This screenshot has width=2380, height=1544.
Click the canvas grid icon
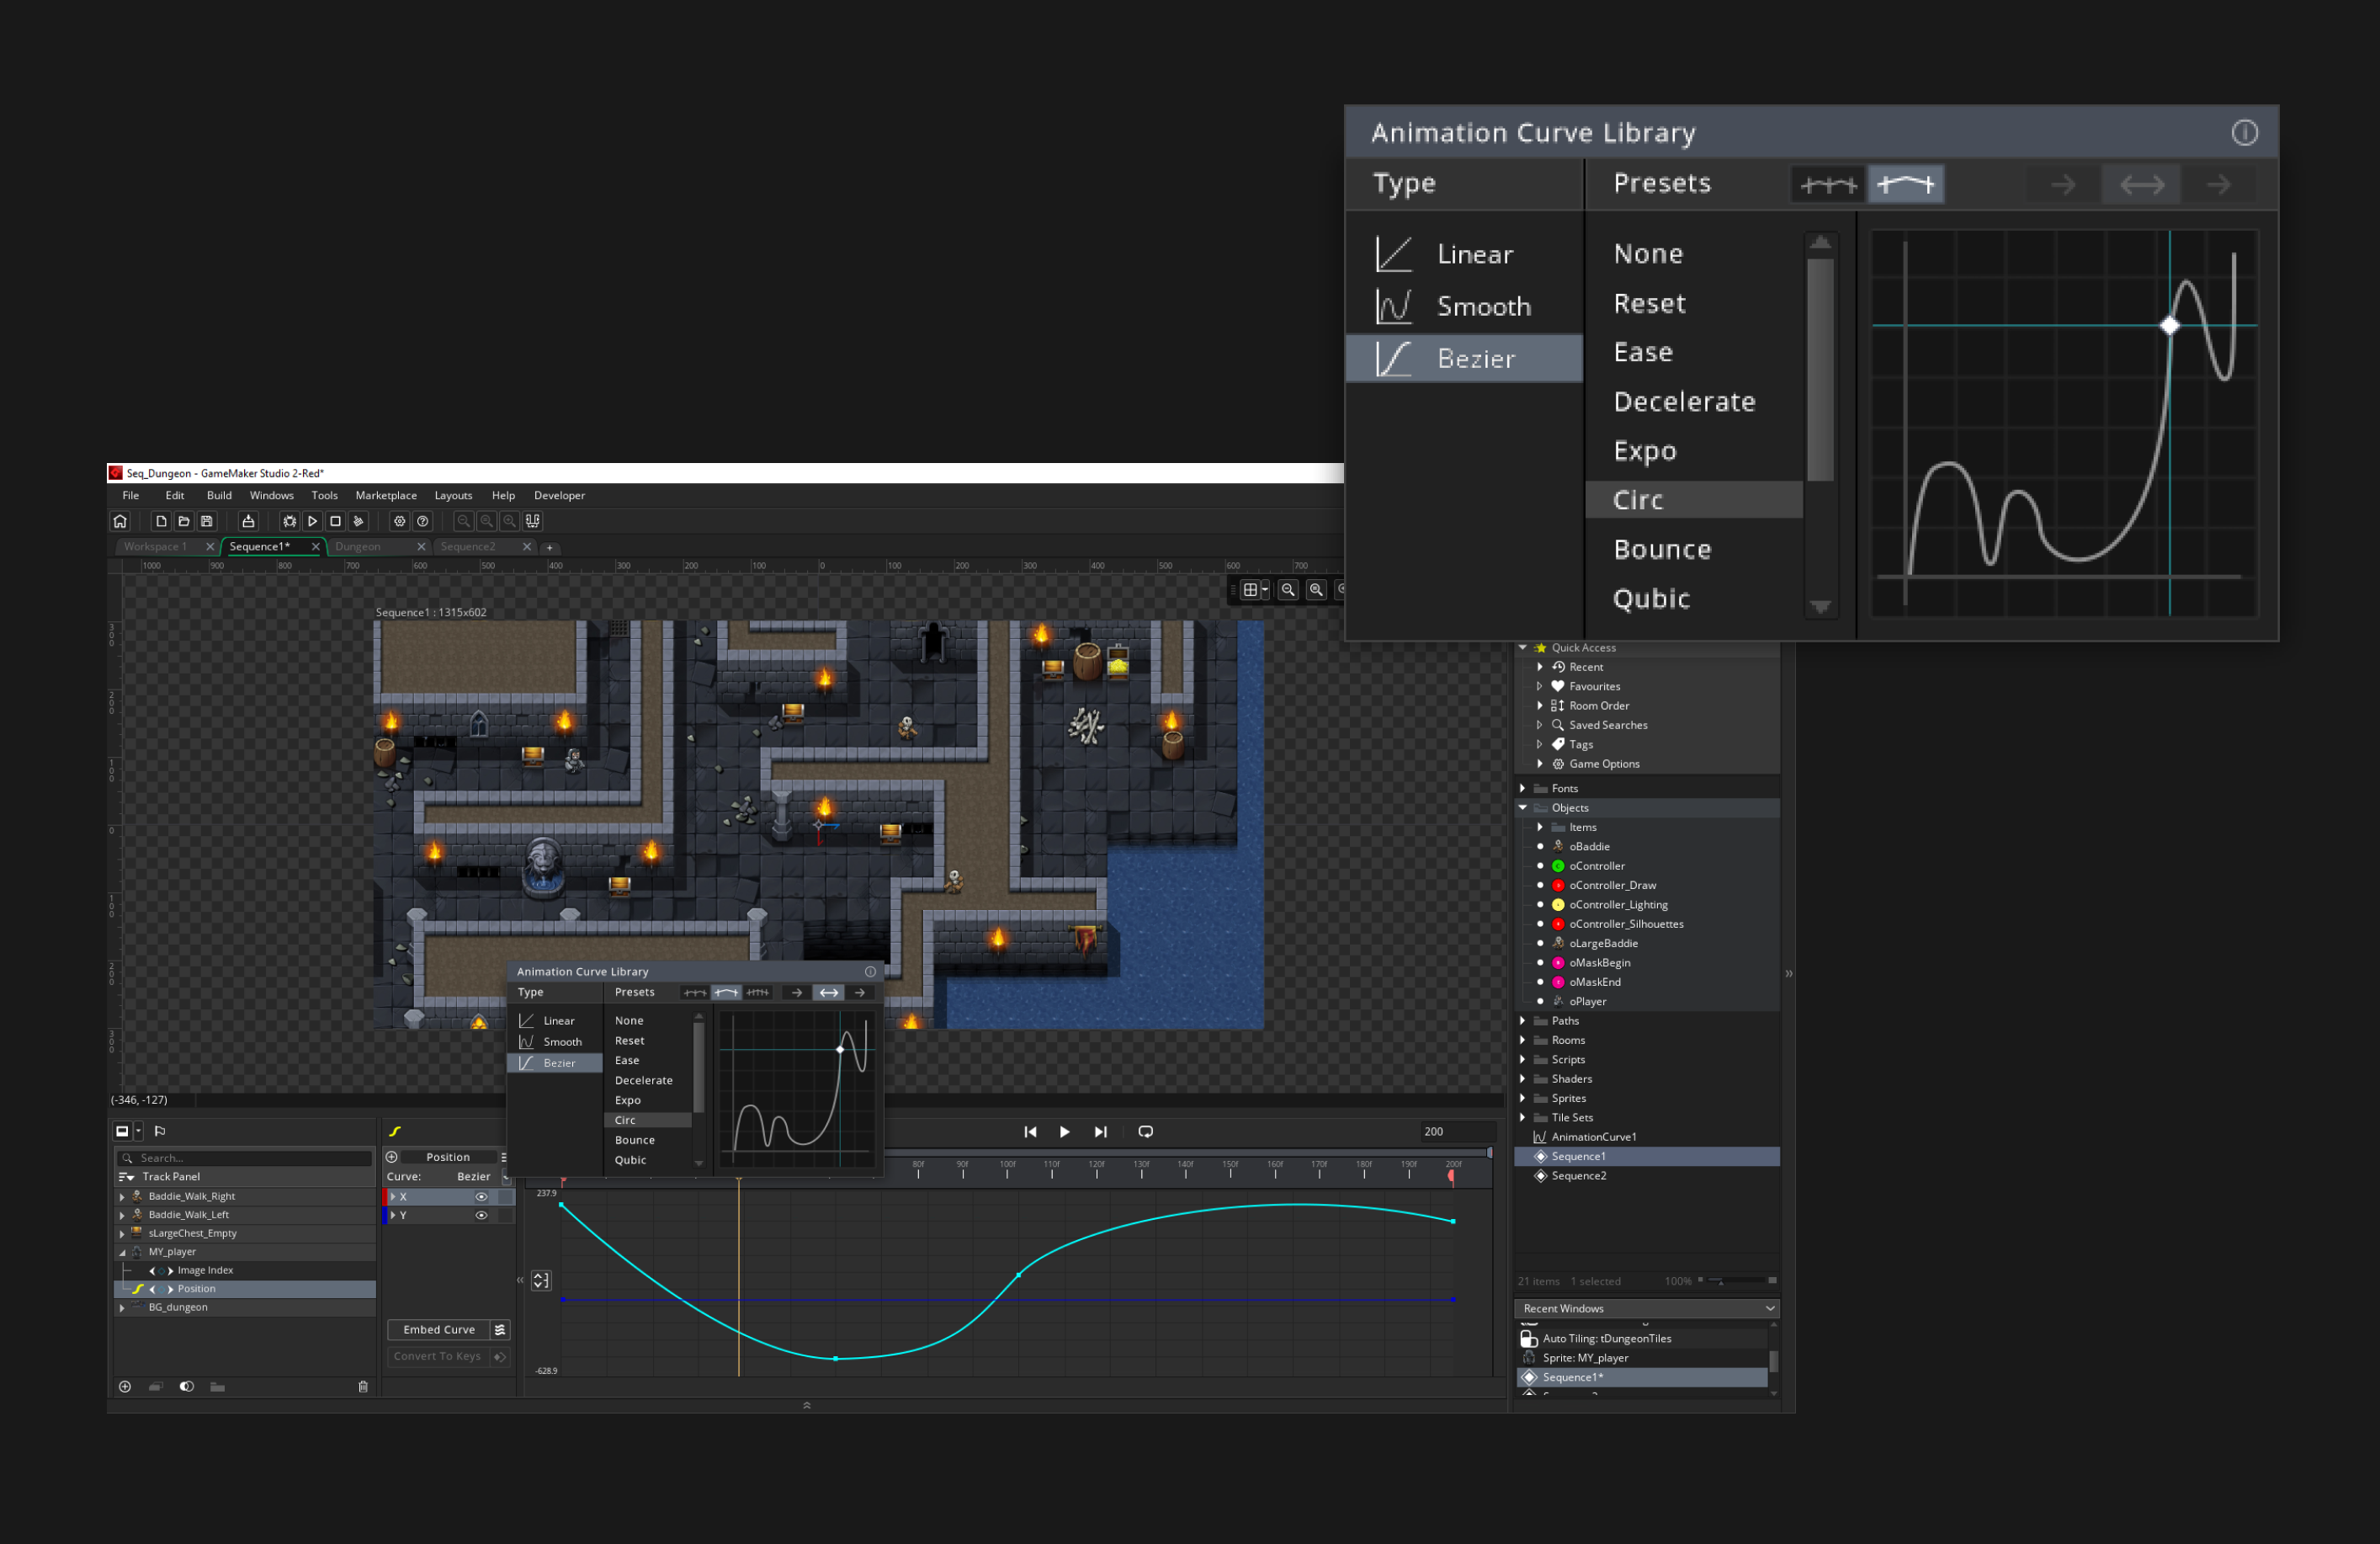point(1250,590)
